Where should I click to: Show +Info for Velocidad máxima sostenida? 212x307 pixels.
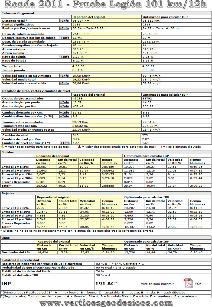pyautogui.click(x=65, y=83)
